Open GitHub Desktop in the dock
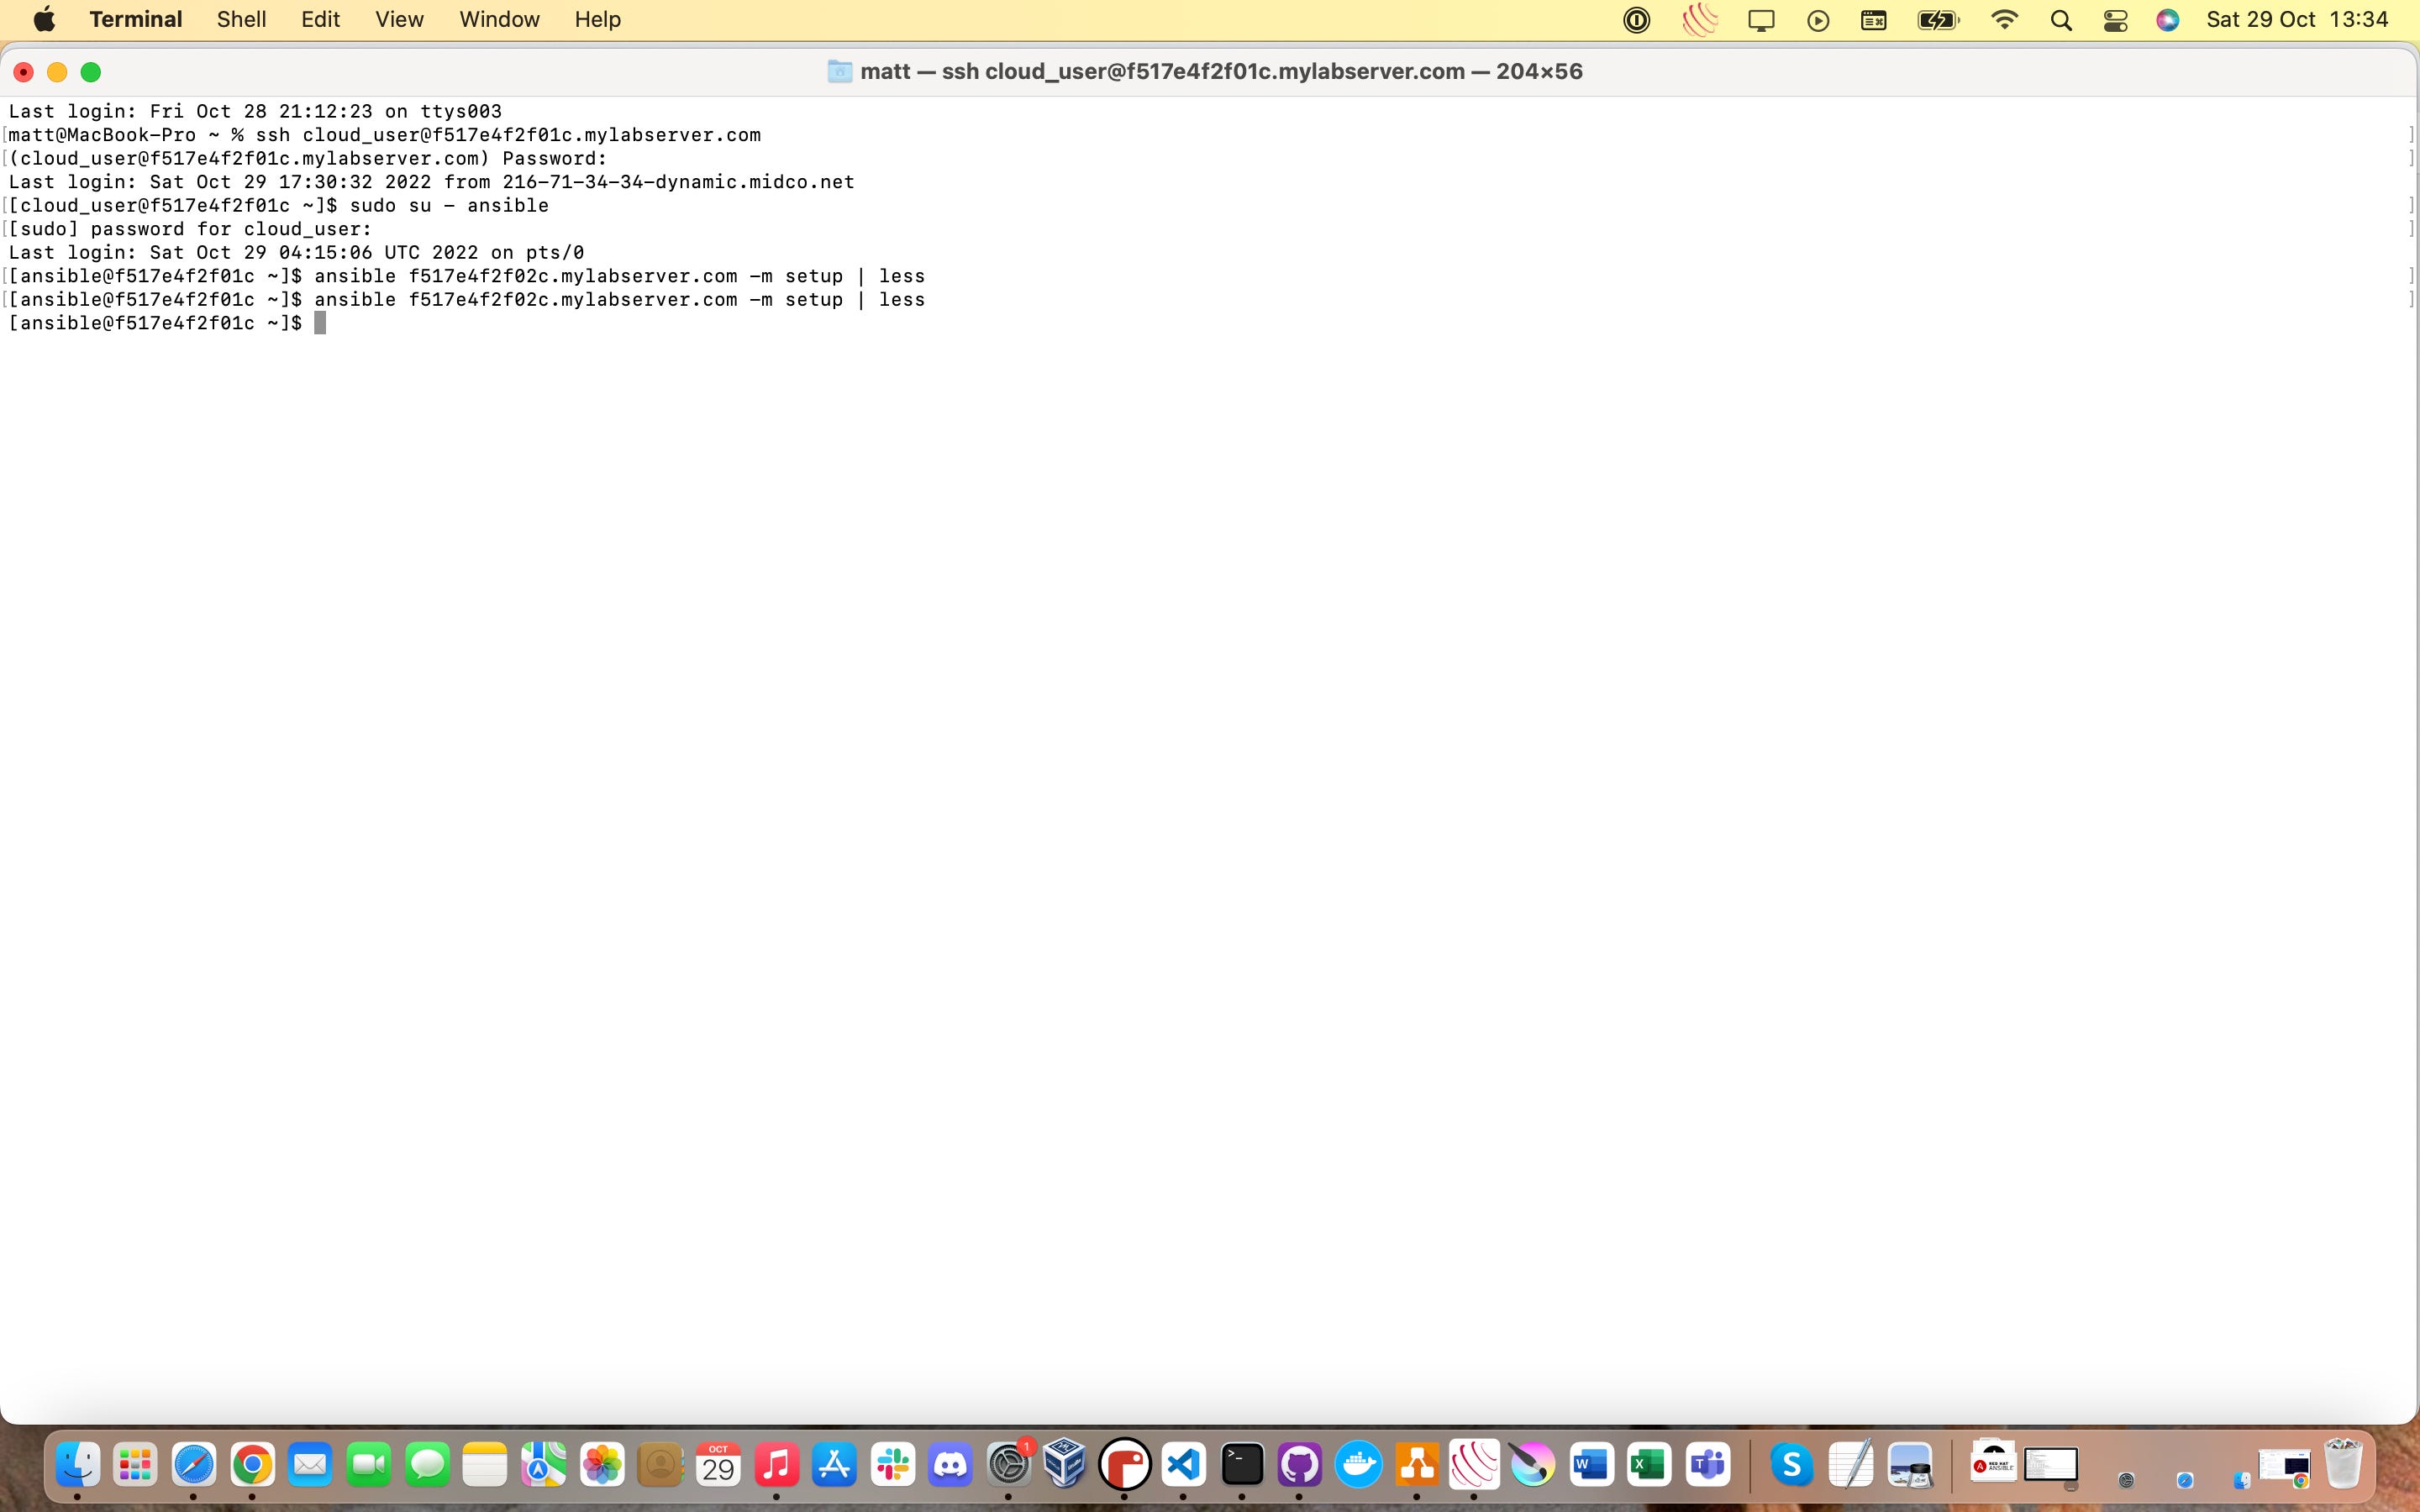2420x1512 pixels. tap(1299, 1466)
